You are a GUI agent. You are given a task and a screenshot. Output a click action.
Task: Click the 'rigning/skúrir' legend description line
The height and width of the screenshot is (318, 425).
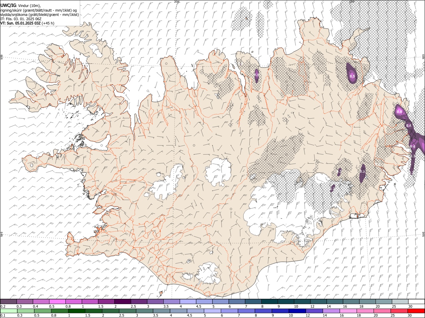pos(39,10)
